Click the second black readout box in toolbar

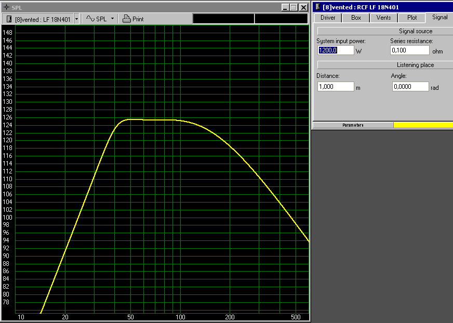(281, 19)
